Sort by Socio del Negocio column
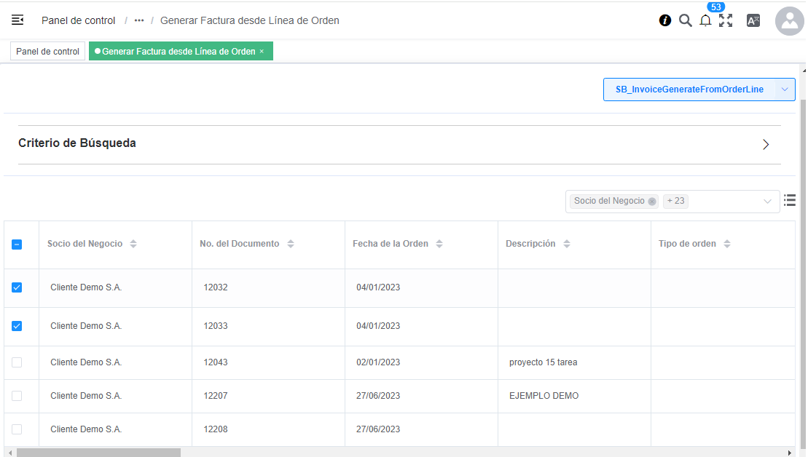The height and width of the screenshot is (457, 808). click(x=133, y=245)
